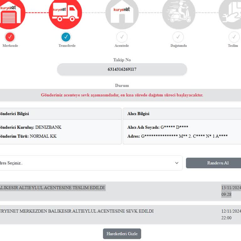
Task: Click the grey checkmark above Teslim
Action: pyautogui.click(x=234, y=37)
